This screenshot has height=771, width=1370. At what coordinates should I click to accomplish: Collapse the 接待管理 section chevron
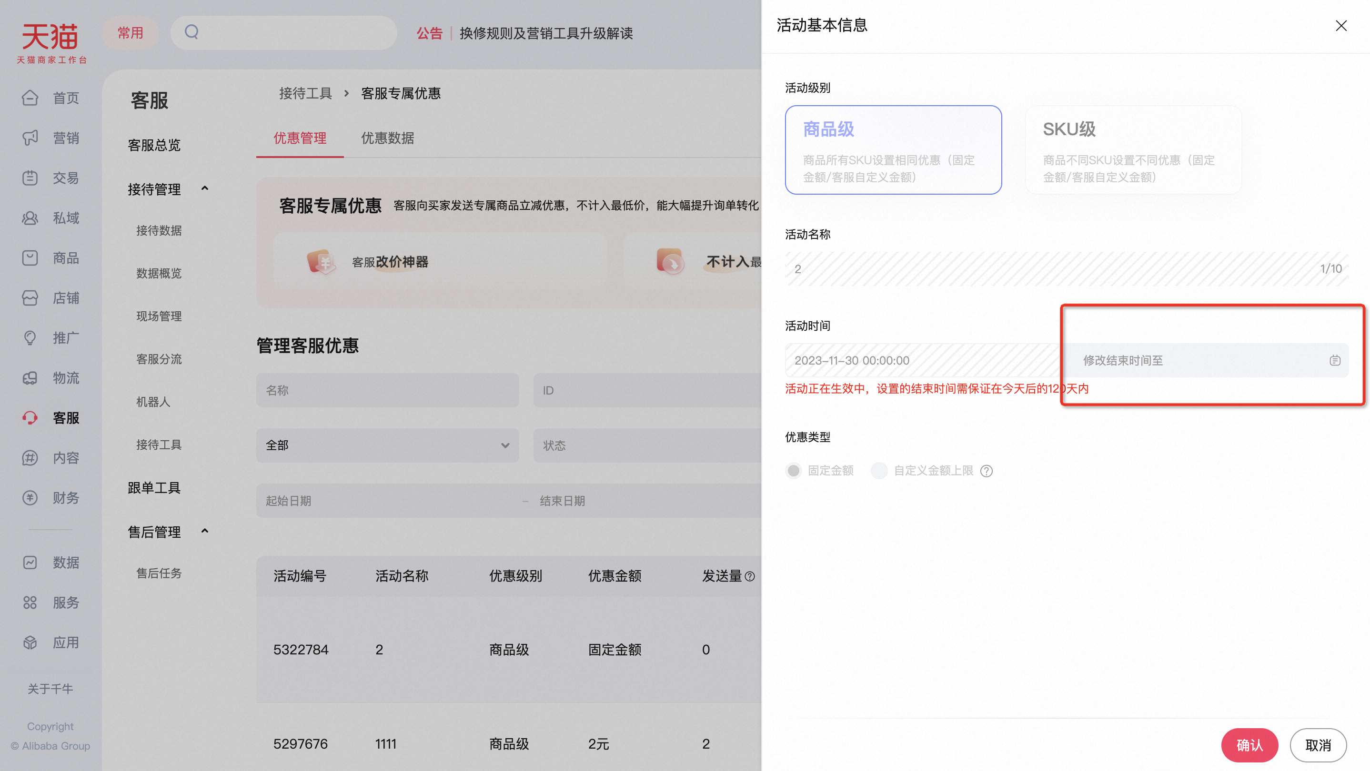pos(205,188)
